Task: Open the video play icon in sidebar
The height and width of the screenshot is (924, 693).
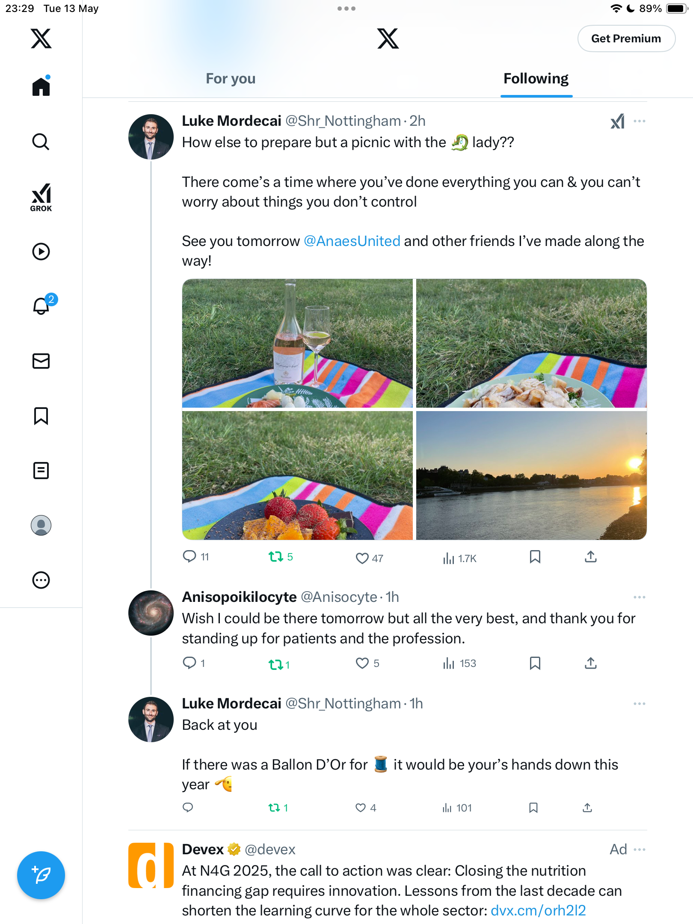Action: click(41, 252)
